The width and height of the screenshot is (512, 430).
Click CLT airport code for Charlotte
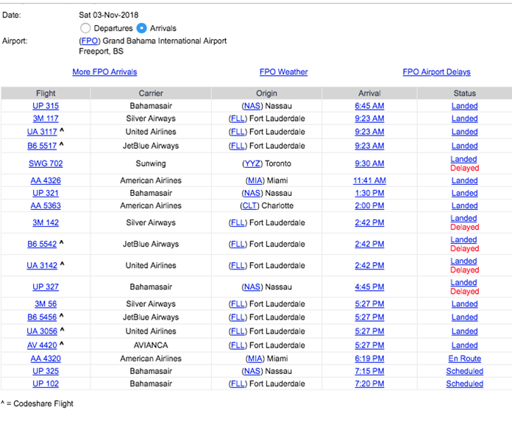(x=250, y=206)
